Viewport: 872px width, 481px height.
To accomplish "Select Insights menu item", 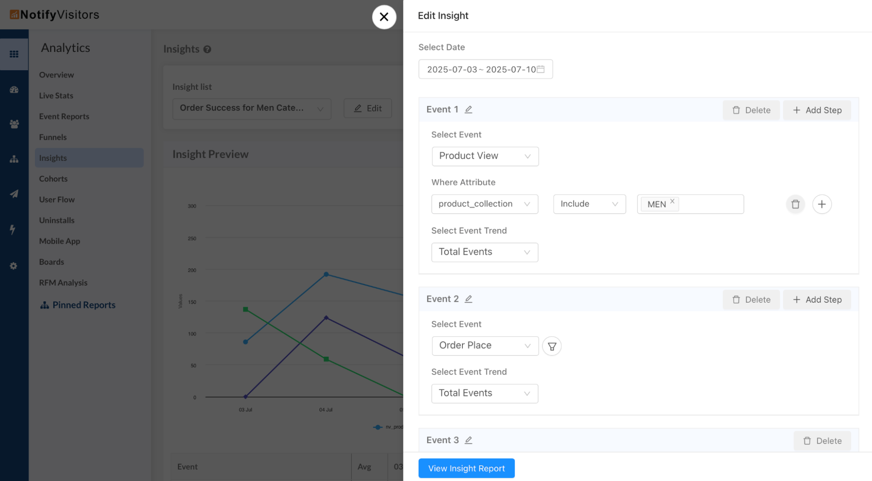I will point(89,158).
